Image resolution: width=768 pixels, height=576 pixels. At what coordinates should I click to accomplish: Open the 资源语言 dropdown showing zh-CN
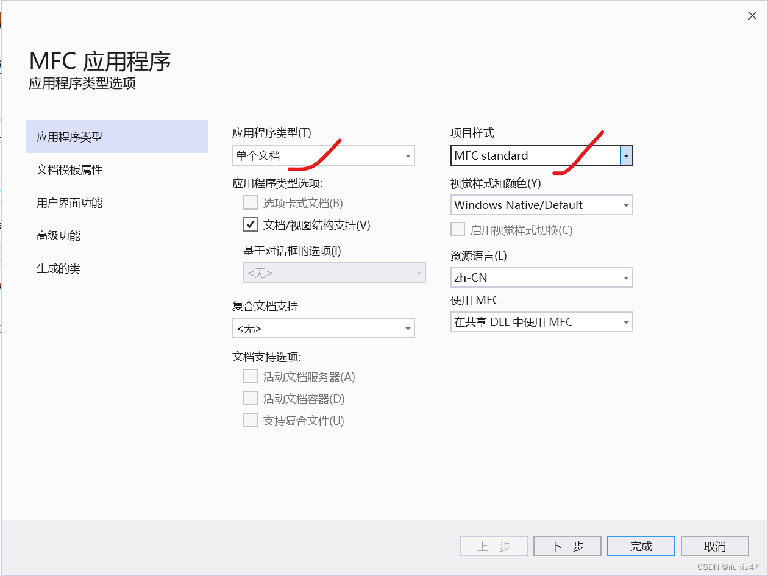point(542,277)
